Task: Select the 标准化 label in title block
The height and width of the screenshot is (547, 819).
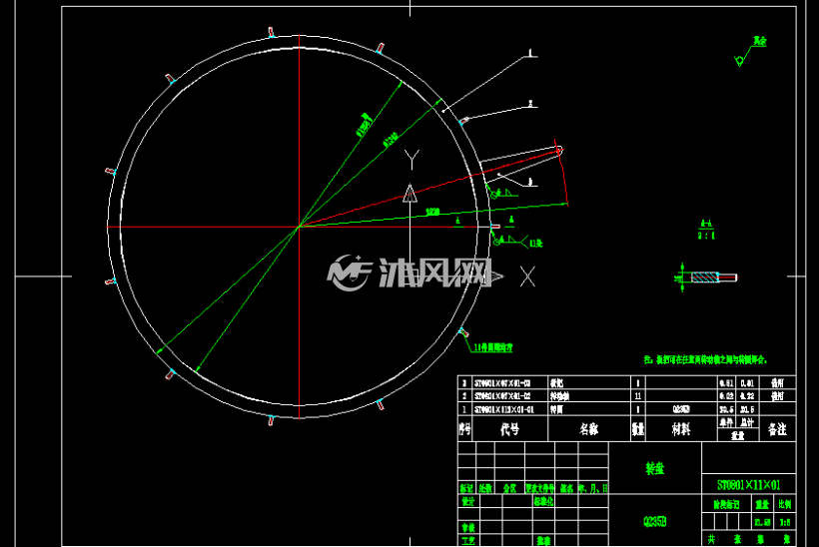Action: pyautogui.click(x=543, y=501)
